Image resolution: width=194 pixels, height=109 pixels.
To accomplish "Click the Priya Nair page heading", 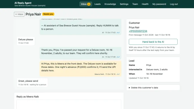I will tap(33, 14).
